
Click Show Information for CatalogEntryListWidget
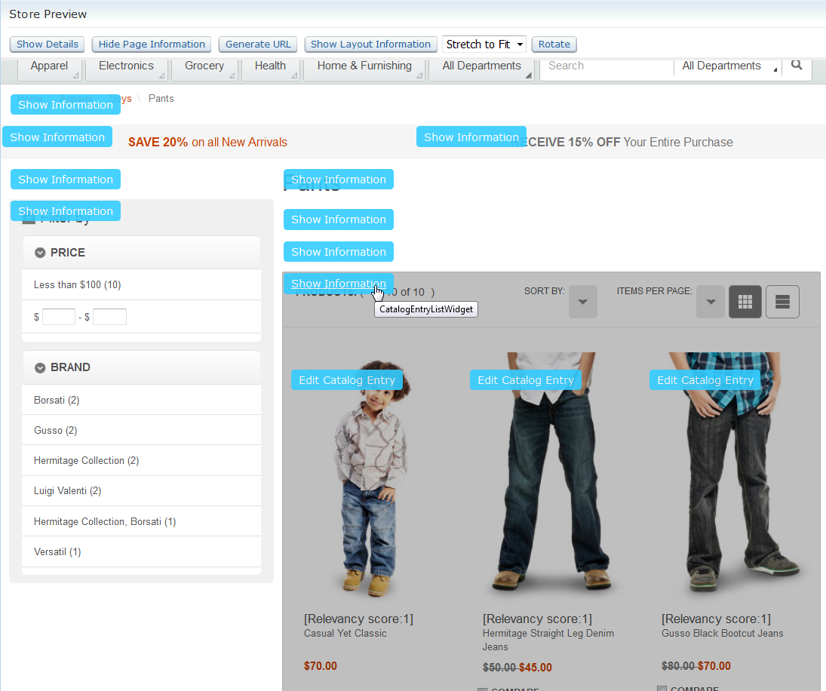(339, 284)
